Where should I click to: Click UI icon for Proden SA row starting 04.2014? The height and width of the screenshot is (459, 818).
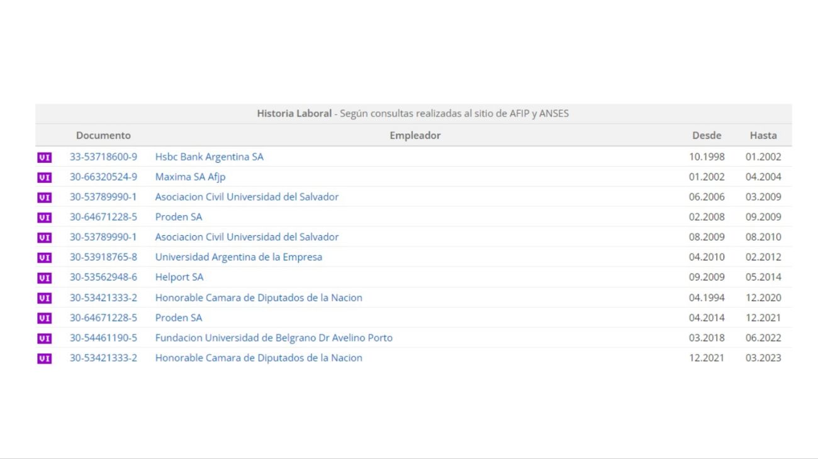coord(44,318)
